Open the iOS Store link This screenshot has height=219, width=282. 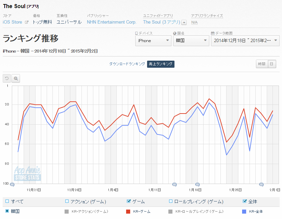pyautogui.click(x=13, y=22)
